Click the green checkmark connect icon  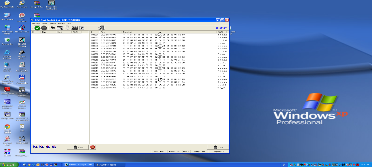(37, 28)
